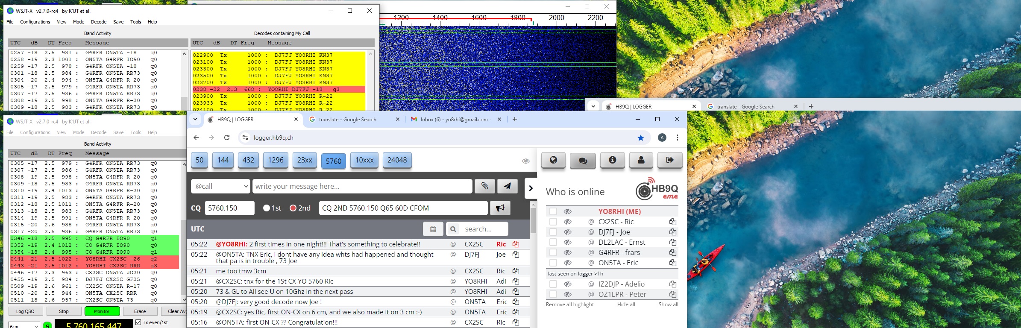
Task: Open the Decode menu in top WSJT-X
Action: [98, 22]
